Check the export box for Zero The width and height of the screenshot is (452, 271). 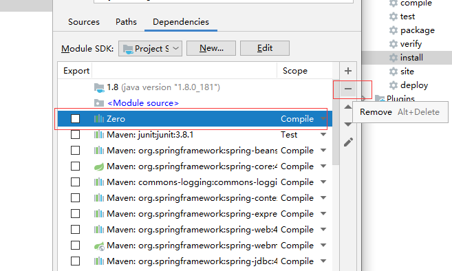point(75,119)
